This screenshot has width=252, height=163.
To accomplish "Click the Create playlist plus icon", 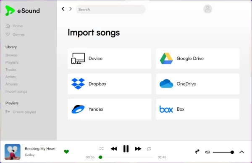I will [x=8, y=112].
